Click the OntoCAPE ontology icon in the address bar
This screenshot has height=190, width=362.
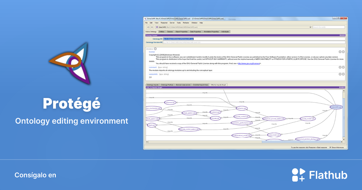157,27
